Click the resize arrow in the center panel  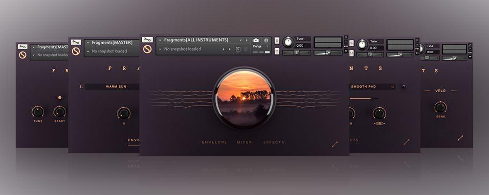pyautogui.click(x=334, y=144)
